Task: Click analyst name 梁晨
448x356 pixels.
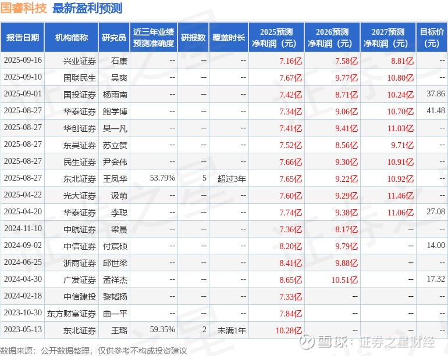Action: (x=119, y=229)
